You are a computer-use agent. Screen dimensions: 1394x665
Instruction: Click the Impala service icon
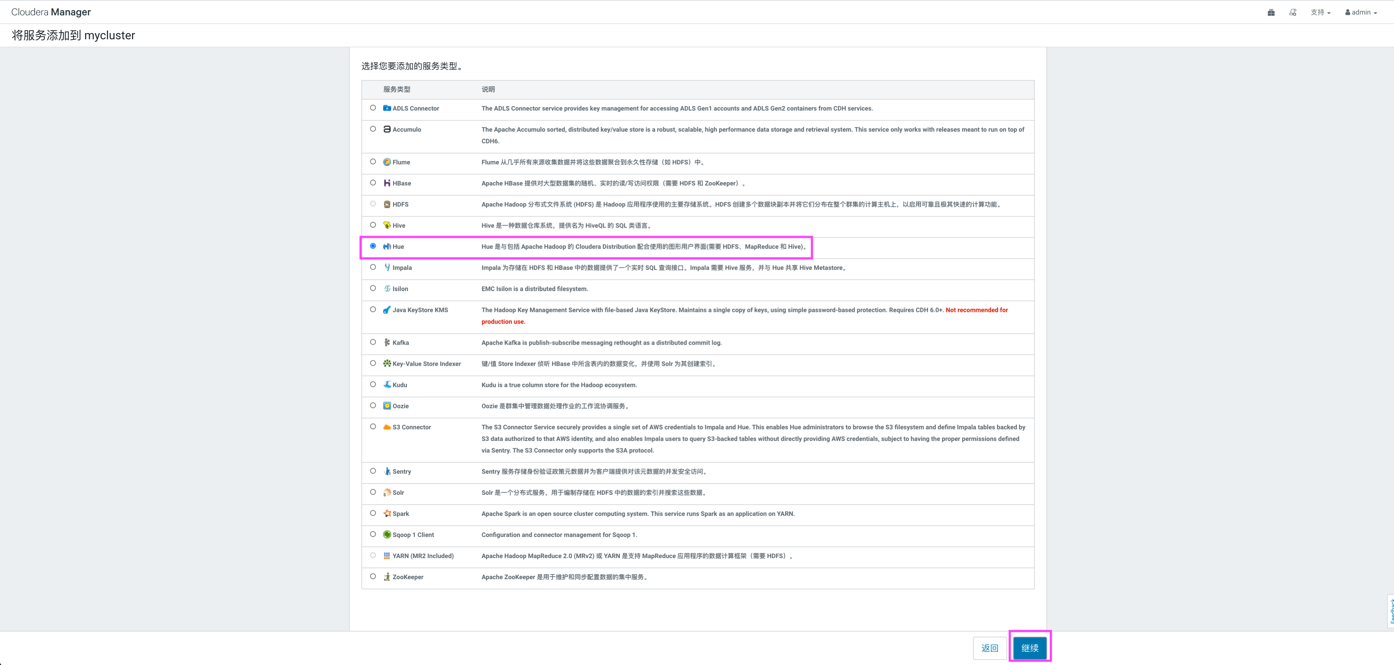[x=387, y=267]
